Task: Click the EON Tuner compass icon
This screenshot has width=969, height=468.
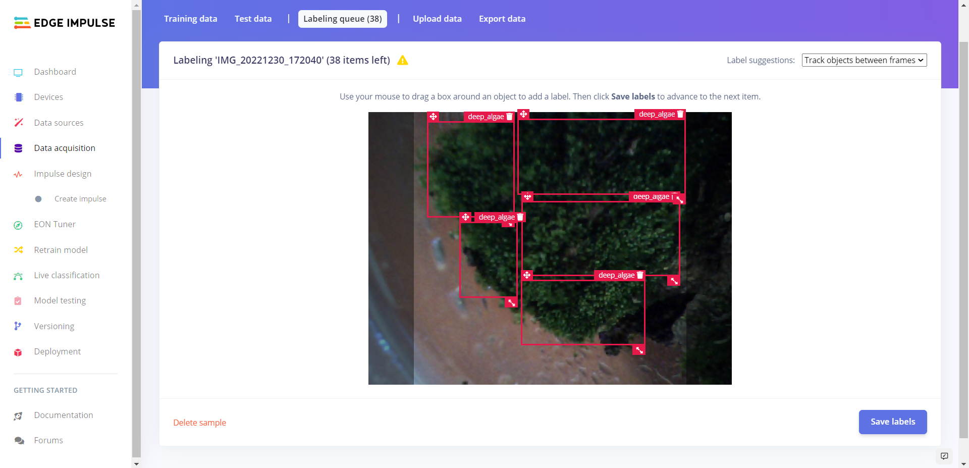Action: coord(18,225)
